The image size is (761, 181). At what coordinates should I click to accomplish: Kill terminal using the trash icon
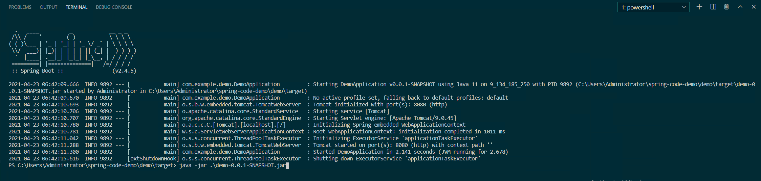[726, 7]
